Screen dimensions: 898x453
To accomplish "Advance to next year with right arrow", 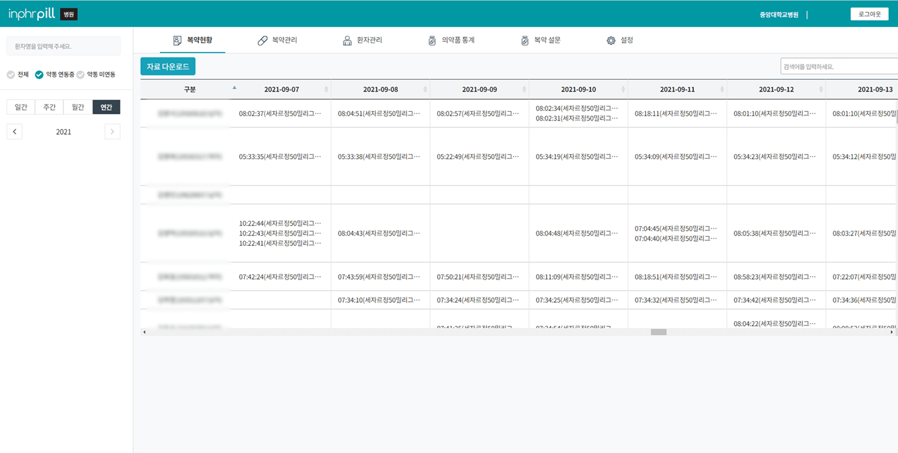I will click(x=113, y=132).
